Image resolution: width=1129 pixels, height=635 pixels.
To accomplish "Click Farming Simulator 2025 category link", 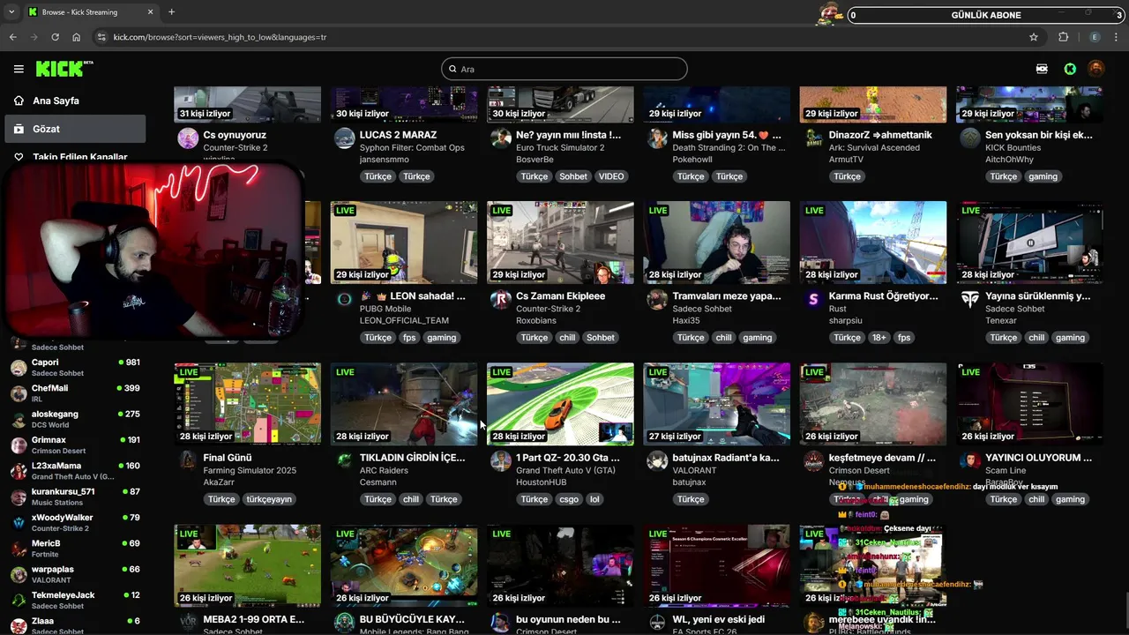I will (250, 470).
